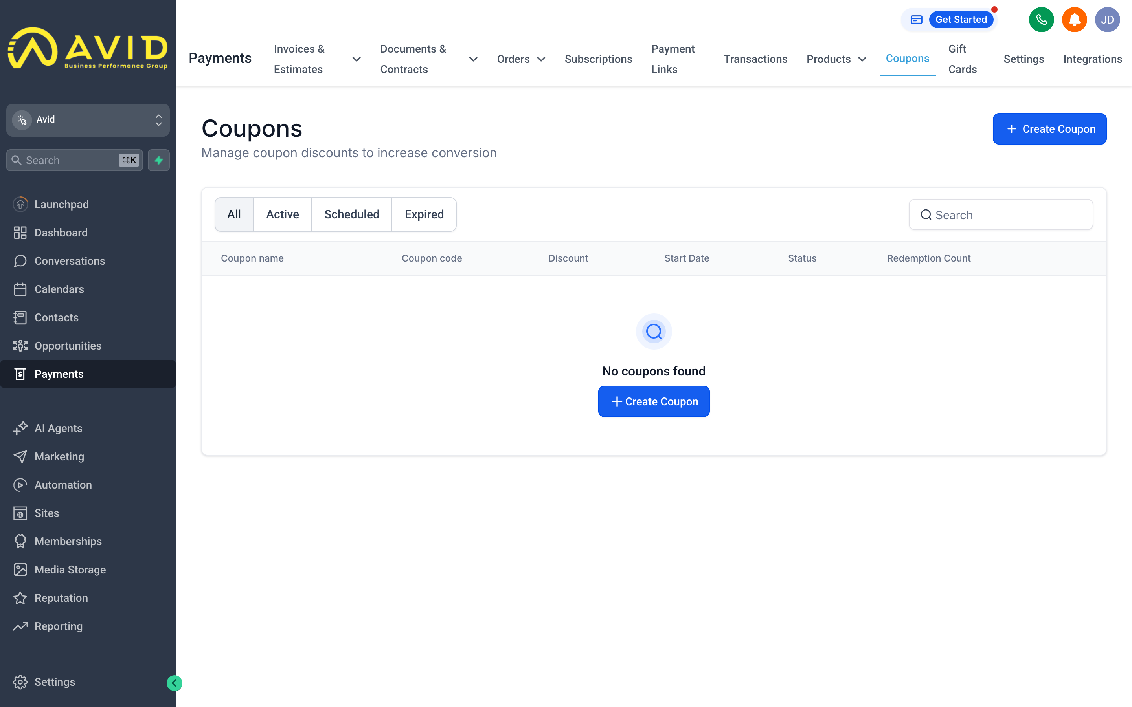
Task: Click the Status column header
Action: pyautogui.click(x=802, y=258)
